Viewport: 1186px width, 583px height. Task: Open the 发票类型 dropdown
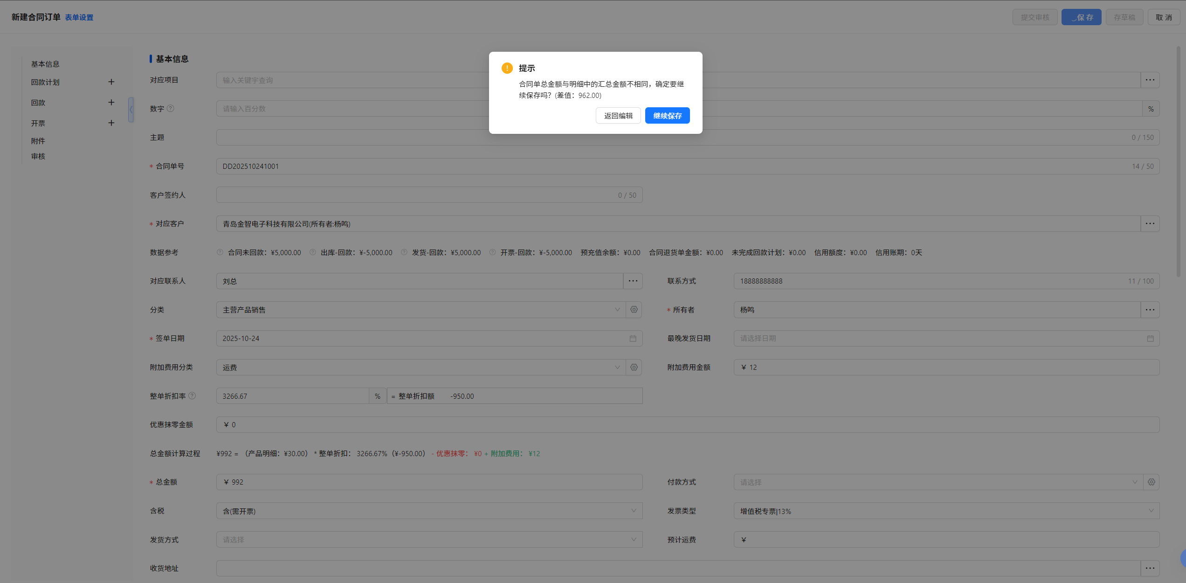(x=946, y=511)
